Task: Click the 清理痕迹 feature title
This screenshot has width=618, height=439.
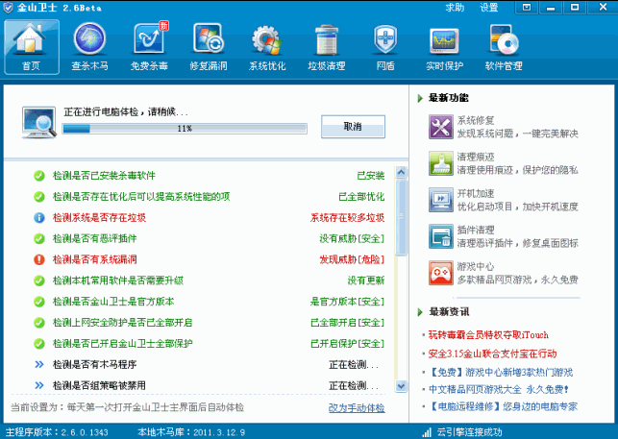Action: [x=476, y=157]
